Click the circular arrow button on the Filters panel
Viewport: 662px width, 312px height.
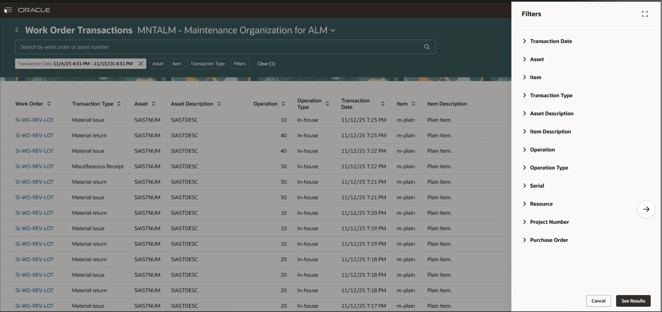click(647, 209)
